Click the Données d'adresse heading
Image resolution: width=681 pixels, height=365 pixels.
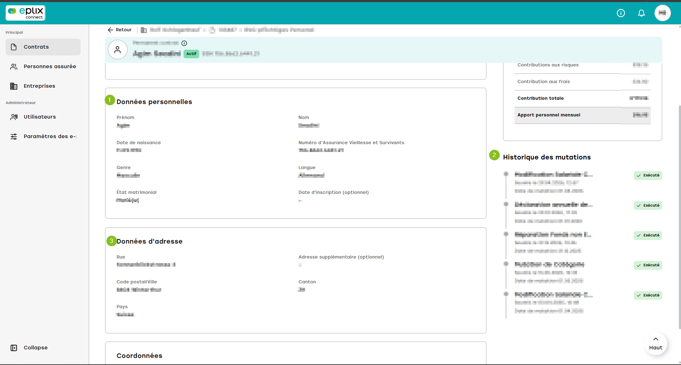pos(149,241)
